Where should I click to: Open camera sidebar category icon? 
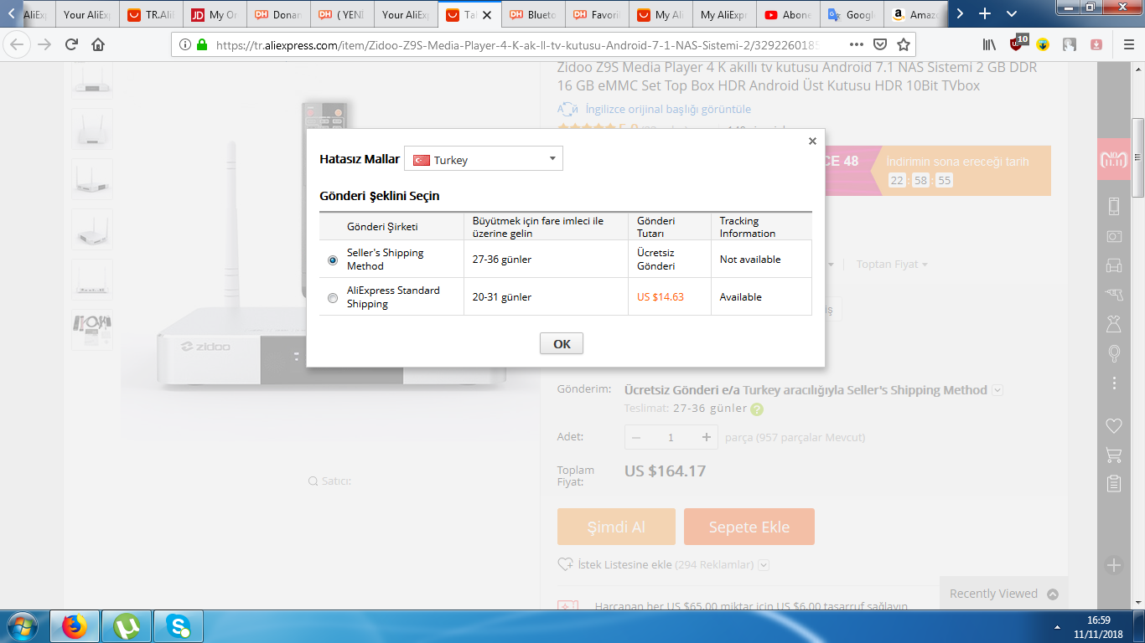pyautogui.click(x=1114, y=237)
